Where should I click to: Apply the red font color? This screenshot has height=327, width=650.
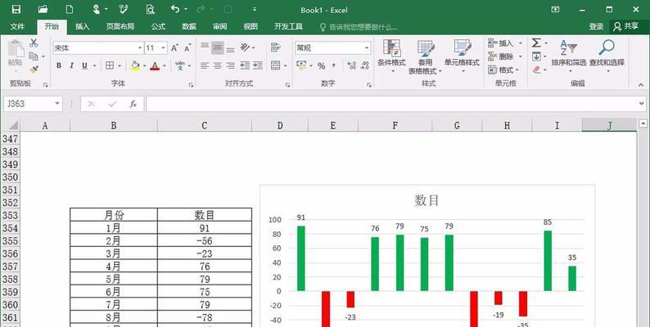click(155, 65)
